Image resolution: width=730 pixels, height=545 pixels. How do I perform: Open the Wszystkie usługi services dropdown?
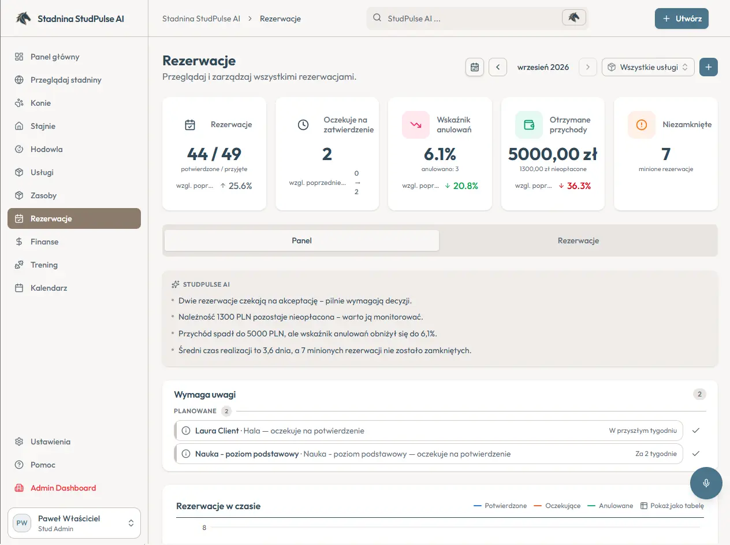(x=648, y=67)
